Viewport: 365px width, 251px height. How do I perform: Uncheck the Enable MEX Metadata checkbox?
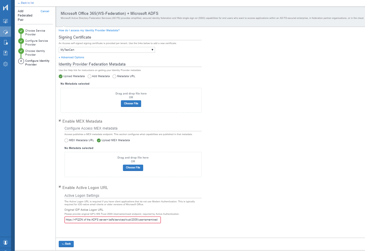60,121
